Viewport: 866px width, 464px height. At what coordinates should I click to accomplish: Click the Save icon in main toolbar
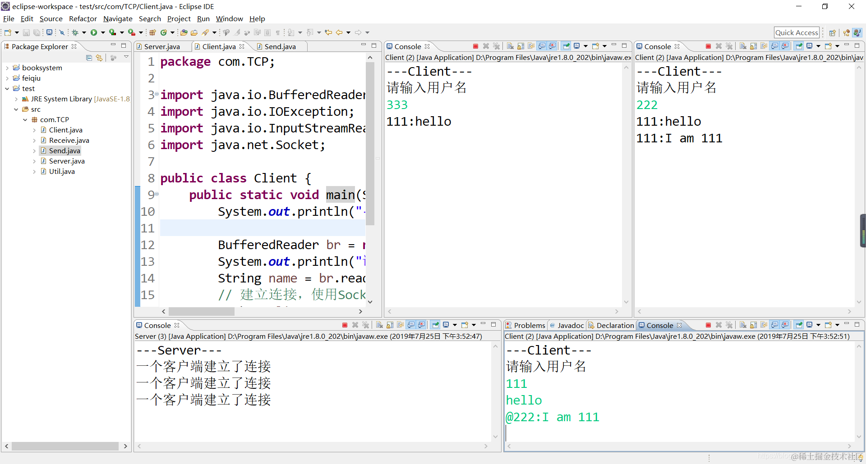pyautogui.click(x=26, y=32)
